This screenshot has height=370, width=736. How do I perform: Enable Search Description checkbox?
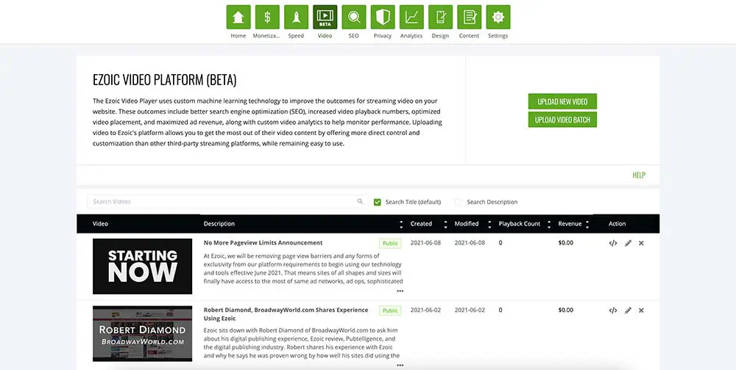tap(458, 202)
